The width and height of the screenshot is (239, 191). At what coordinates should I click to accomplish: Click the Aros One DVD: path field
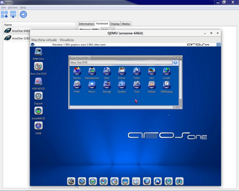coord(121,63)
